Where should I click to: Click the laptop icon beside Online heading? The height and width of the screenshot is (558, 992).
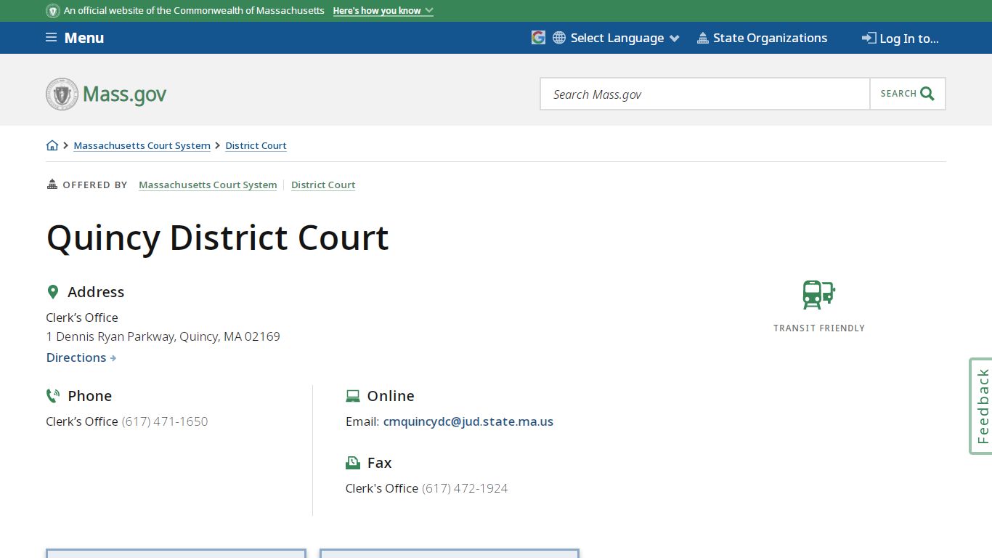point(353,396)
